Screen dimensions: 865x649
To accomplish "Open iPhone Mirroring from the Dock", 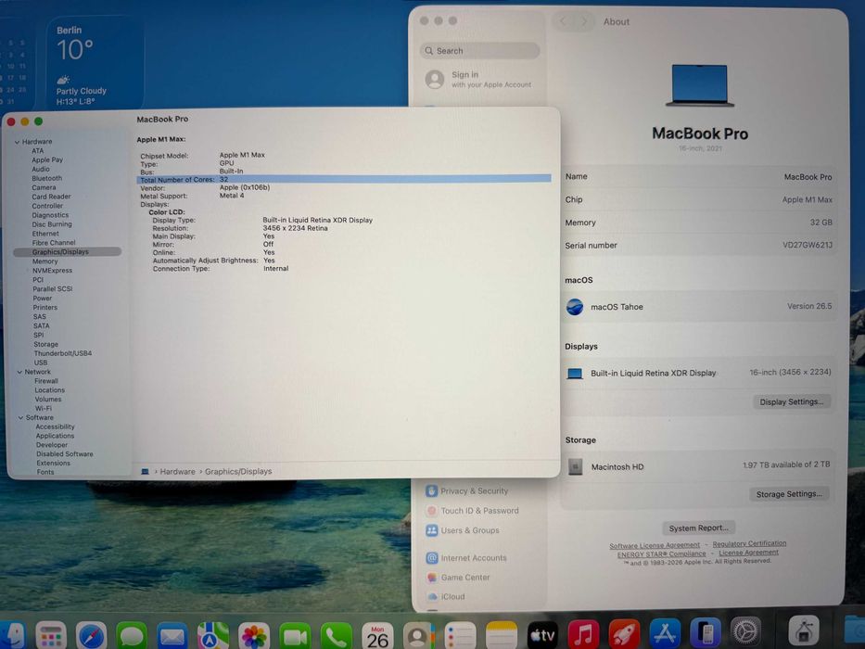I will (706, 632).
